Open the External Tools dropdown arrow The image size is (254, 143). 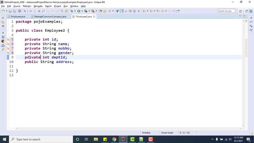tap(96, 11)
